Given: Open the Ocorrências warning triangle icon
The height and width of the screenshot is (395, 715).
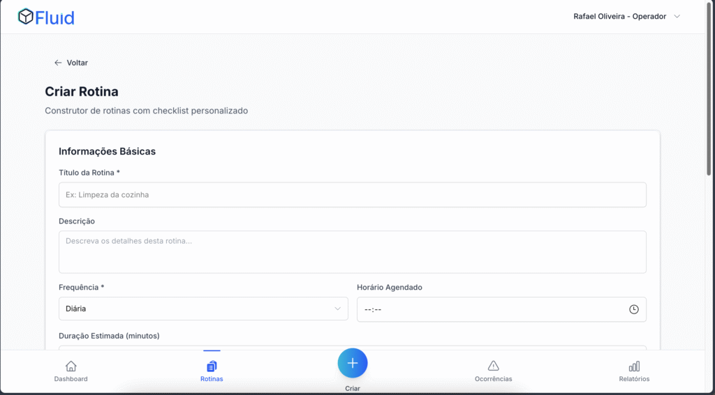Looking at the screenshot, I should 493,366.
